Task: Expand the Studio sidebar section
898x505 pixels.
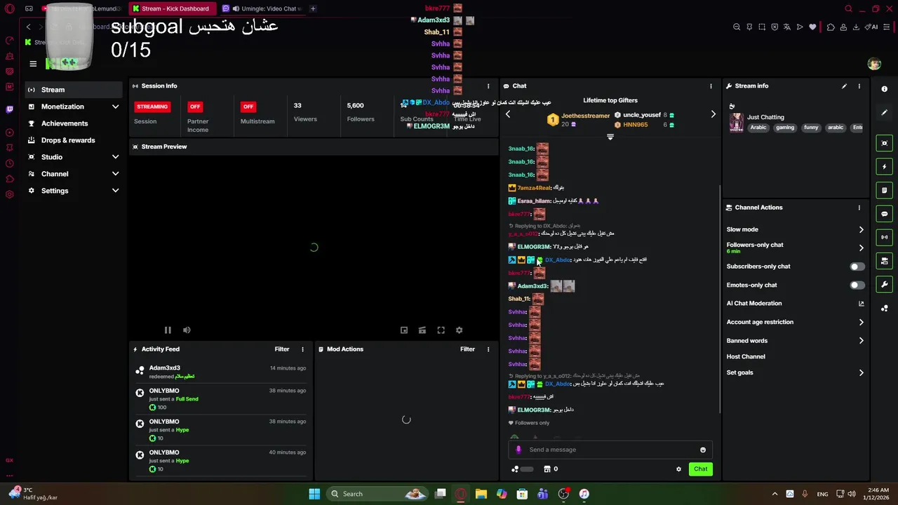Action: [x=115, y=157]
